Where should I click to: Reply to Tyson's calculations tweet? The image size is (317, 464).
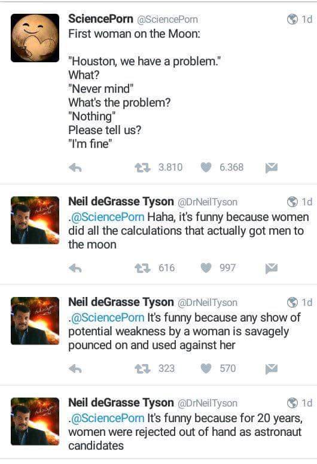(75, 268)
